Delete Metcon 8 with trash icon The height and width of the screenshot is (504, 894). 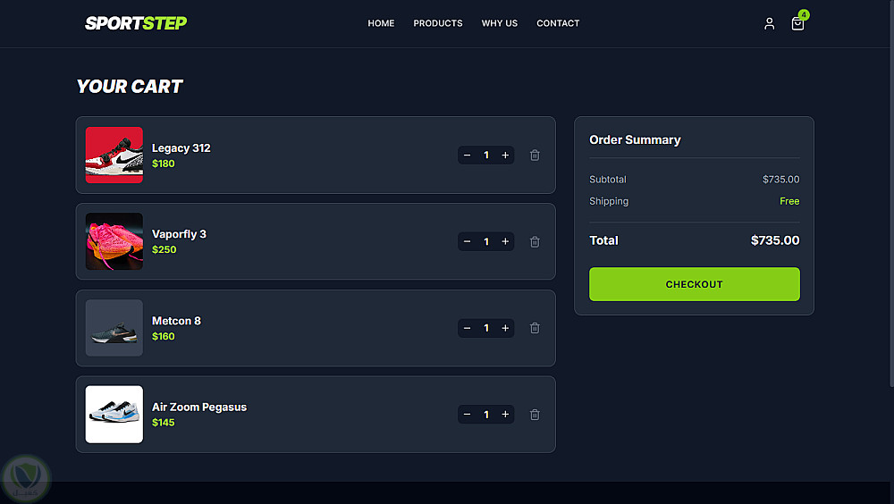[535, 328]
